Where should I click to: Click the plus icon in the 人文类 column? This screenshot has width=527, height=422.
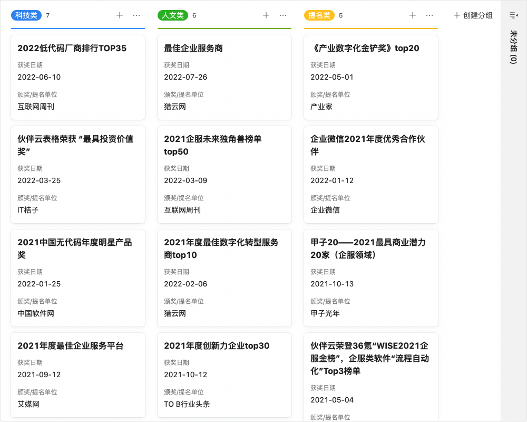[x=266, y=15]
